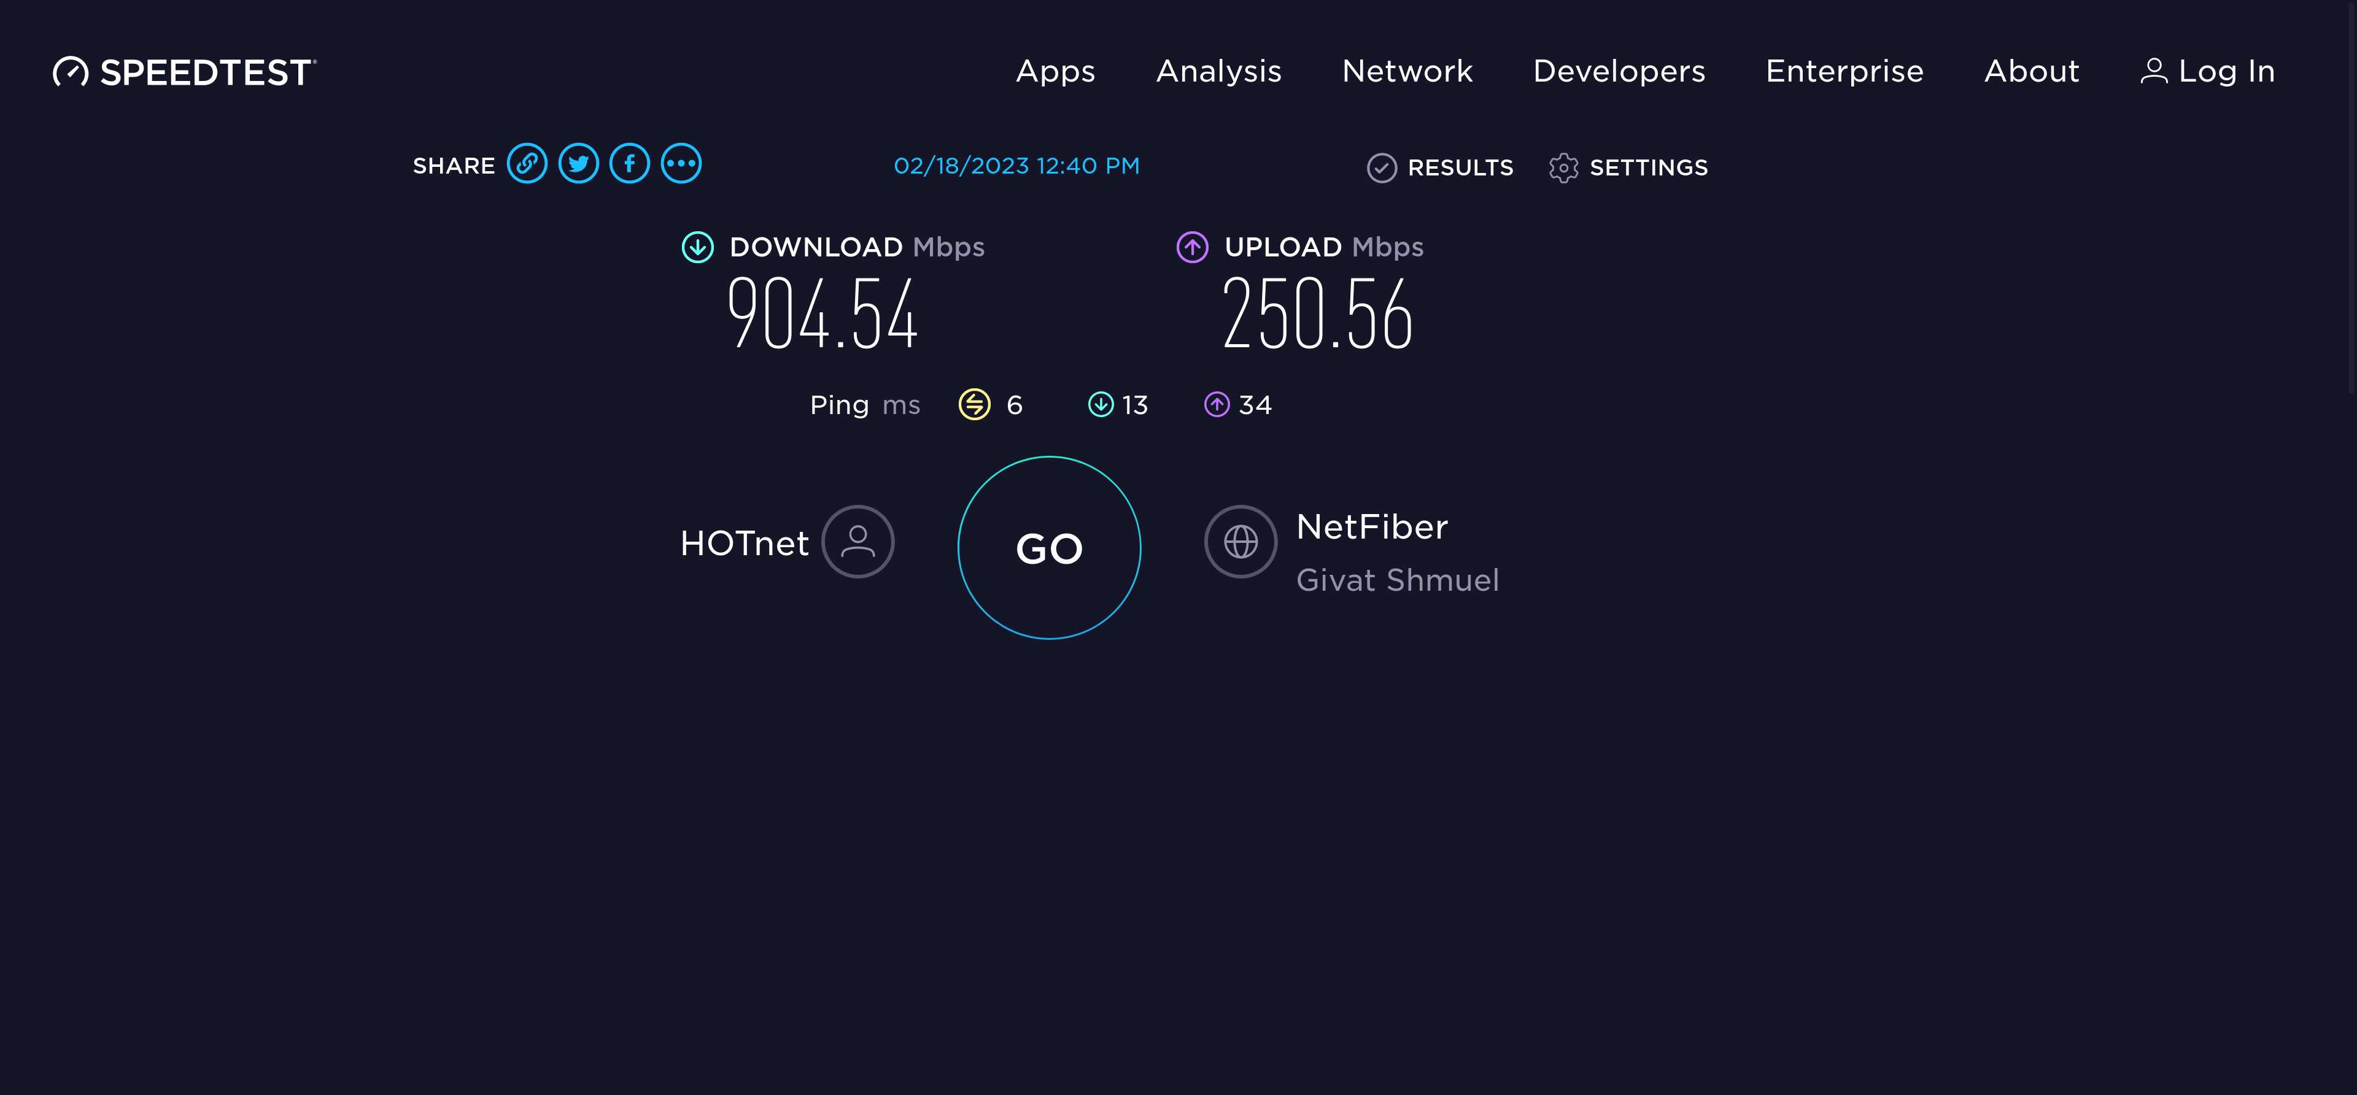Click the HOTnet user profile icon
The image size is (2357, 1095).
coord(857,542)
